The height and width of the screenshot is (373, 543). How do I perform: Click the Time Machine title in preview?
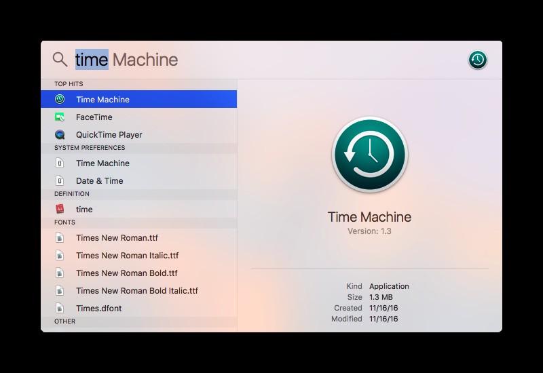(x=369, y=217)
